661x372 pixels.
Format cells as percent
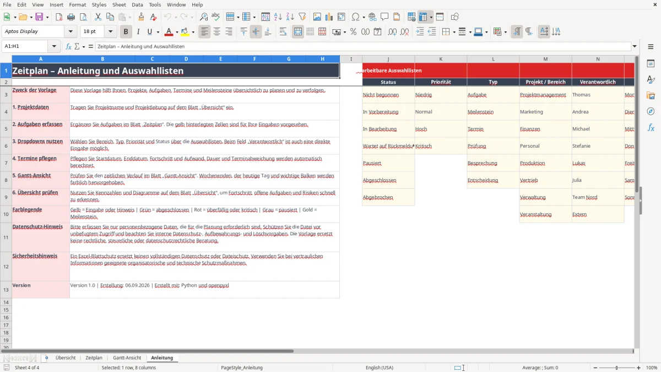pyautogui.click(x=353, y=32)
